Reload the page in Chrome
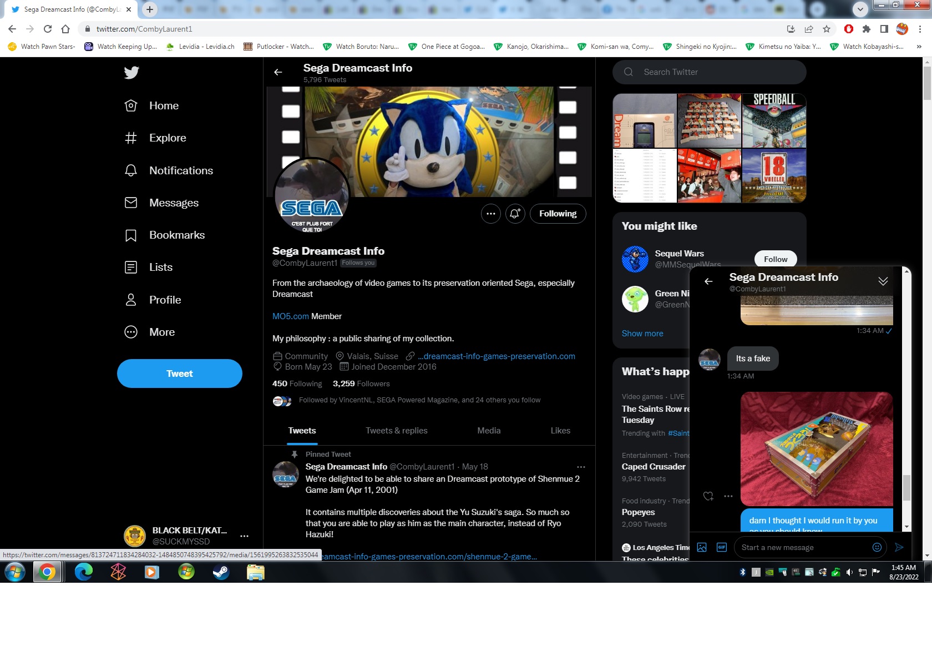This screenshot has width=932, height=666. coord(48,29)
